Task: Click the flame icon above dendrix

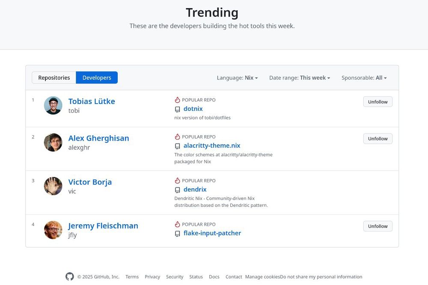Action: 178,181
